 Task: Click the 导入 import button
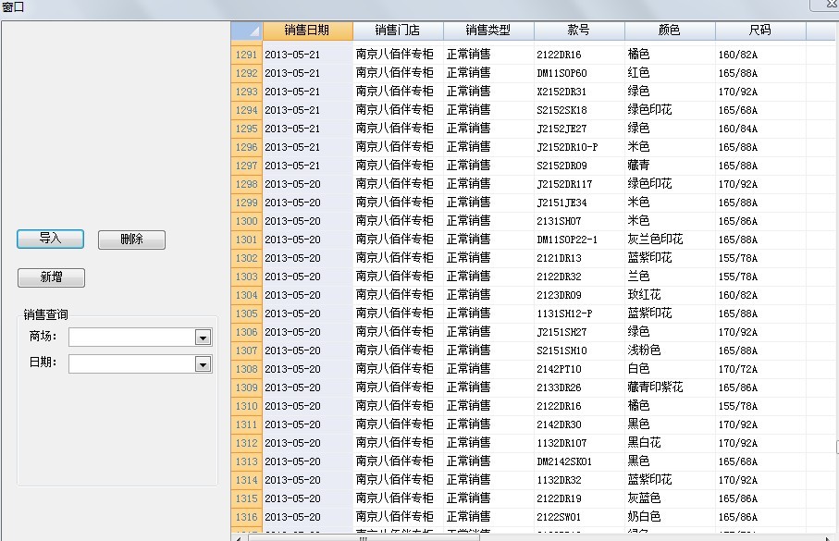point(50,239)
